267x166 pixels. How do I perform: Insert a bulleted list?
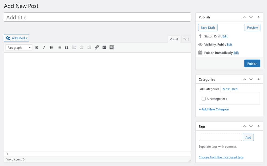click(52, 48)
